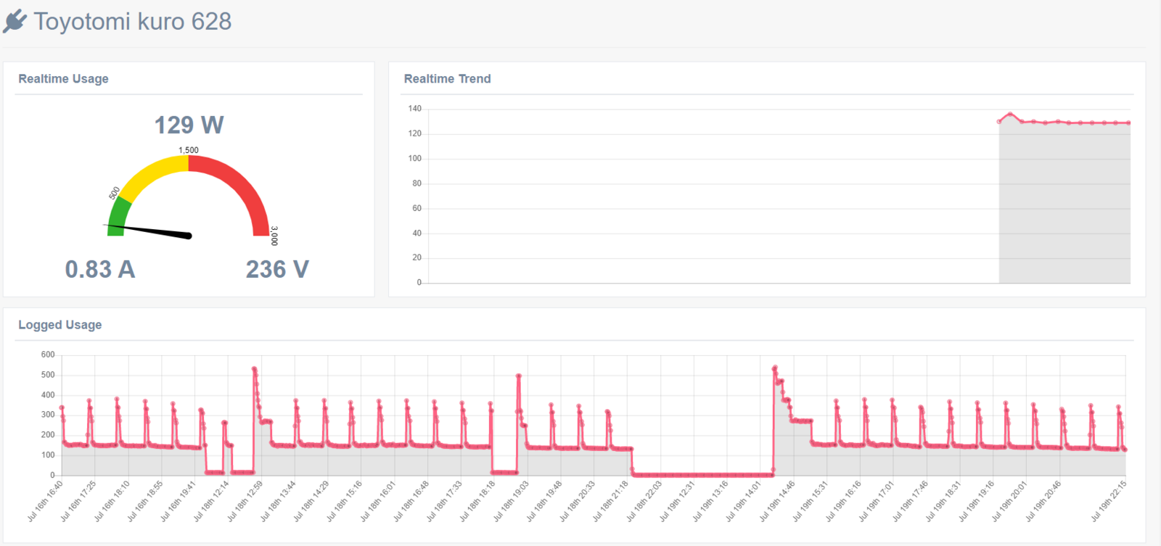Click the "Jul 16th 17:25" time label

pyautogui.click(x=78, y=501)
